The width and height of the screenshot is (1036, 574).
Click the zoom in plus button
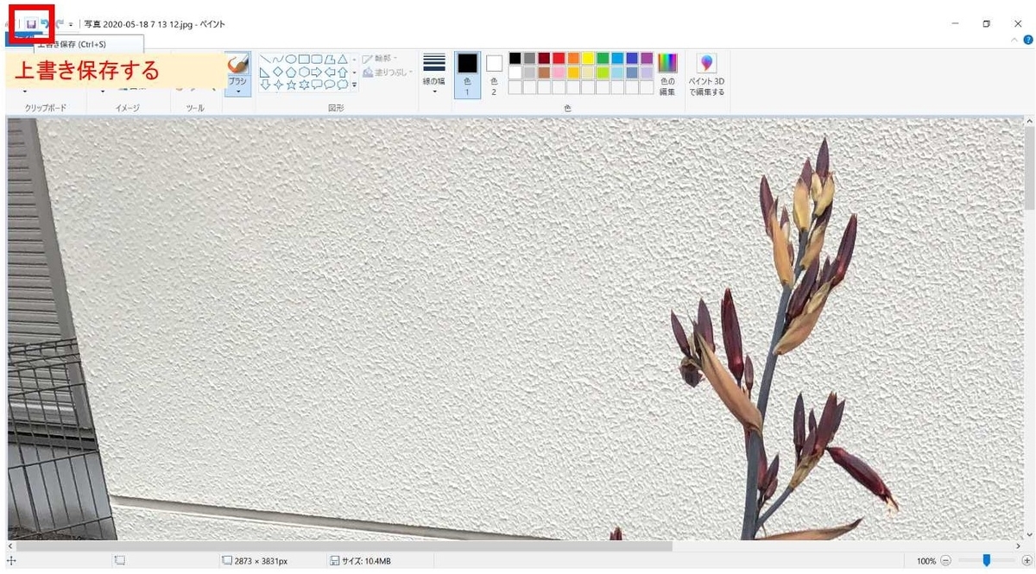(1027, 561)
